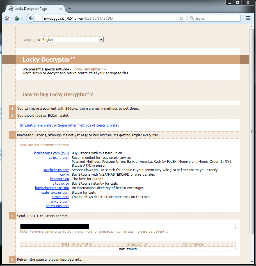Open the localbitcoins.com link without WU
The height and width of the screenshot is (266, 256).
(x=56, y=170)
